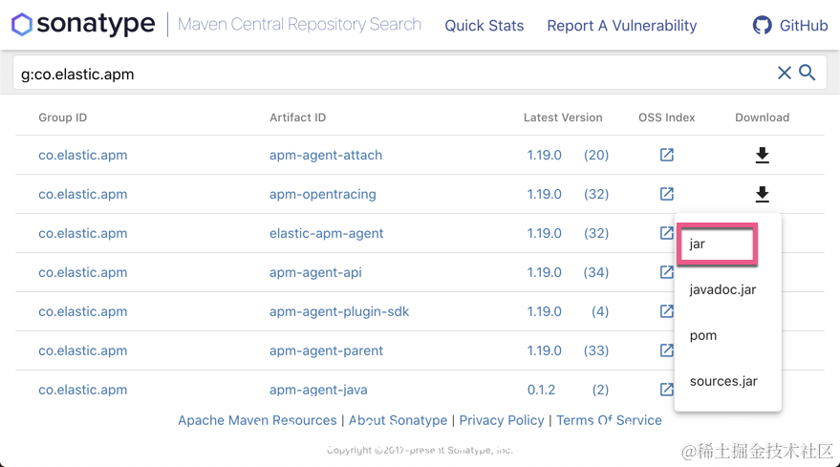
Task: Open apm-agent-parent artifact link
Action: coord(326,350)
